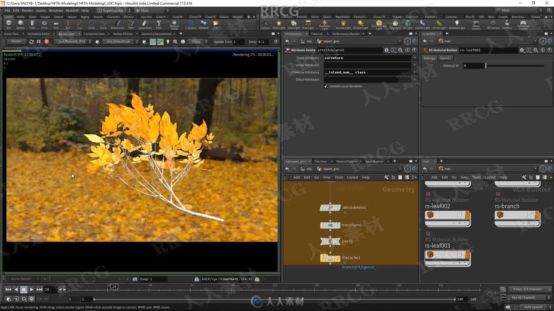Select the Sphere shelf tool
The image size is (554, 311).
(x=20, y=24)
